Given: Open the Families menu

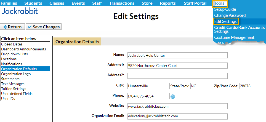Looking at the screenshot, I should (9, 3).
